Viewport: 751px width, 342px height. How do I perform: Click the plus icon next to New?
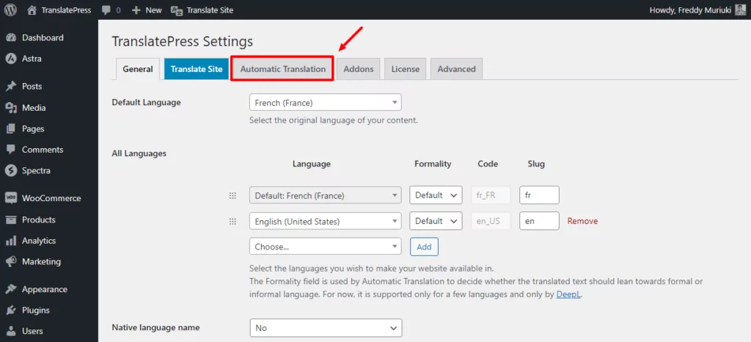click(x=136, y=10)
